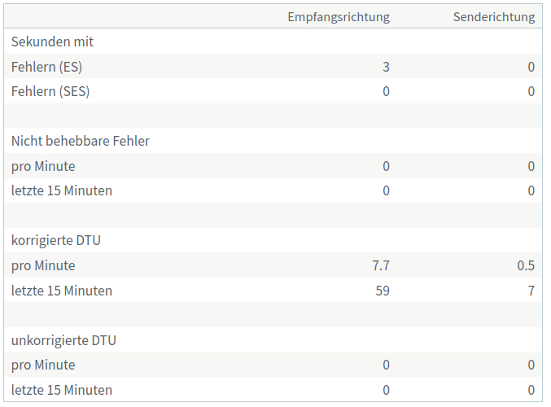Click "letzte 15 Minuten" under unkorrigierte DTU
The width and height of the screenshot is (551, 407).
[62, 390]
